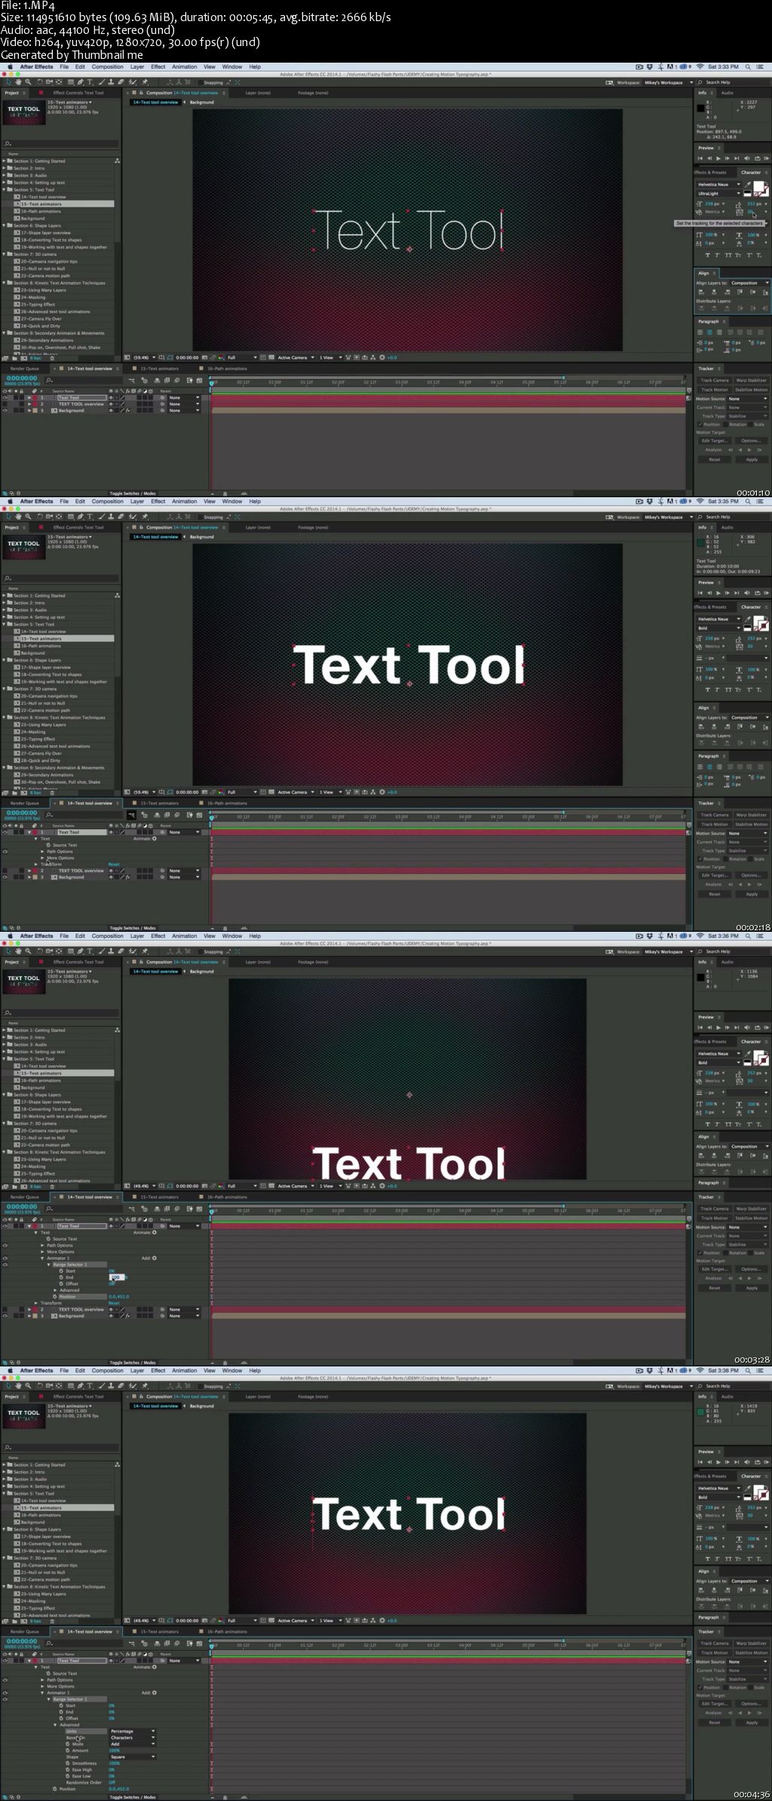This screenshot has height=1801, width=772.
Task: Switch to 15-Text animators timeline tab, 00:01:10 frame
Action: pyautogui.click(x=159, y=368)
